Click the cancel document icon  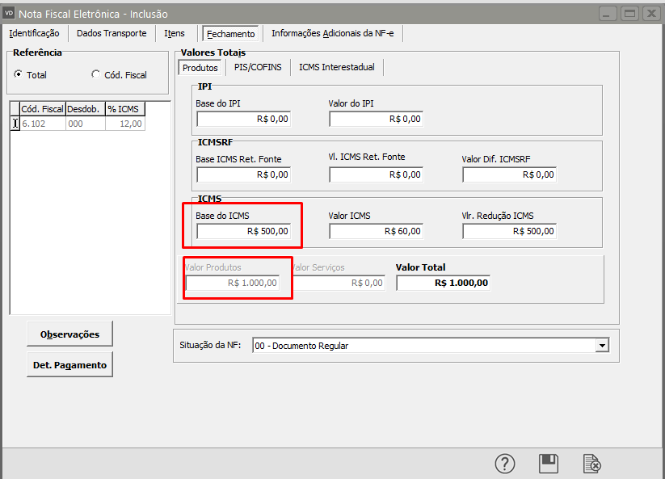(x=592, y=463)
